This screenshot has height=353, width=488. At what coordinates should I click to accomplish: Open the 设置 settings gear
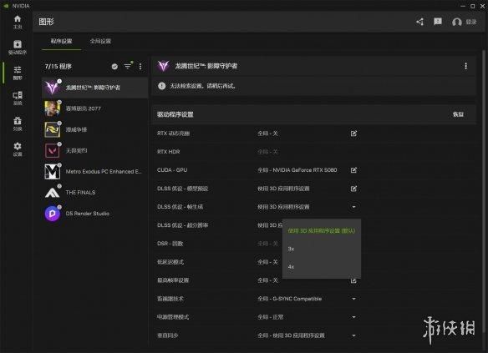click(x=18, y=149)
